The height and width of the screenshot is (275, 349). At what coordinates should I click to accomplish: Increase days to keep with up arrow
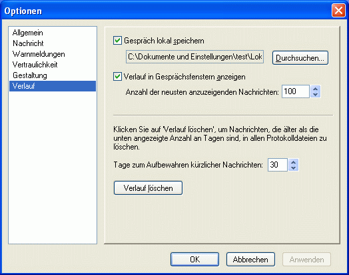coord(293,162)
